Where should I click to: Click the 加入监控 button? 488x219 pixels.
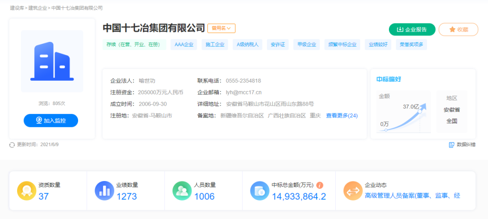coord(51,121)
